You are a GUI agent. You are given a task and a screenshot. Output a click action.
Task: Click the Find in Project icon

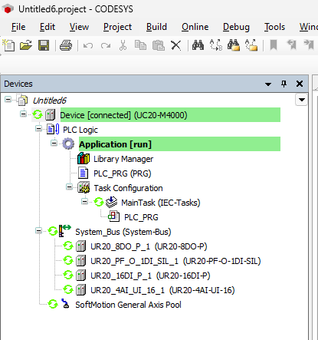click(x=234, y=45)
